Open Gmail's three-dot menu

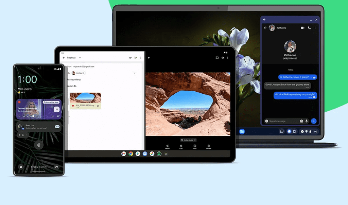141,58
